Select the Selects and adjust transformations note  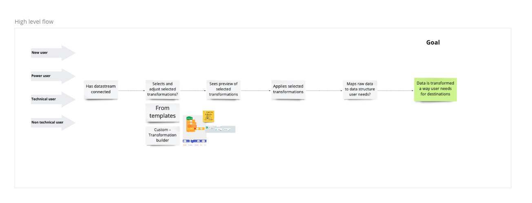[x=162, y=89]
